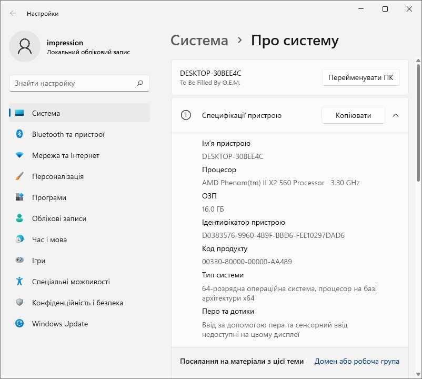Open Час і мова settings
422x379 pixels.
(x=79, y=239)
